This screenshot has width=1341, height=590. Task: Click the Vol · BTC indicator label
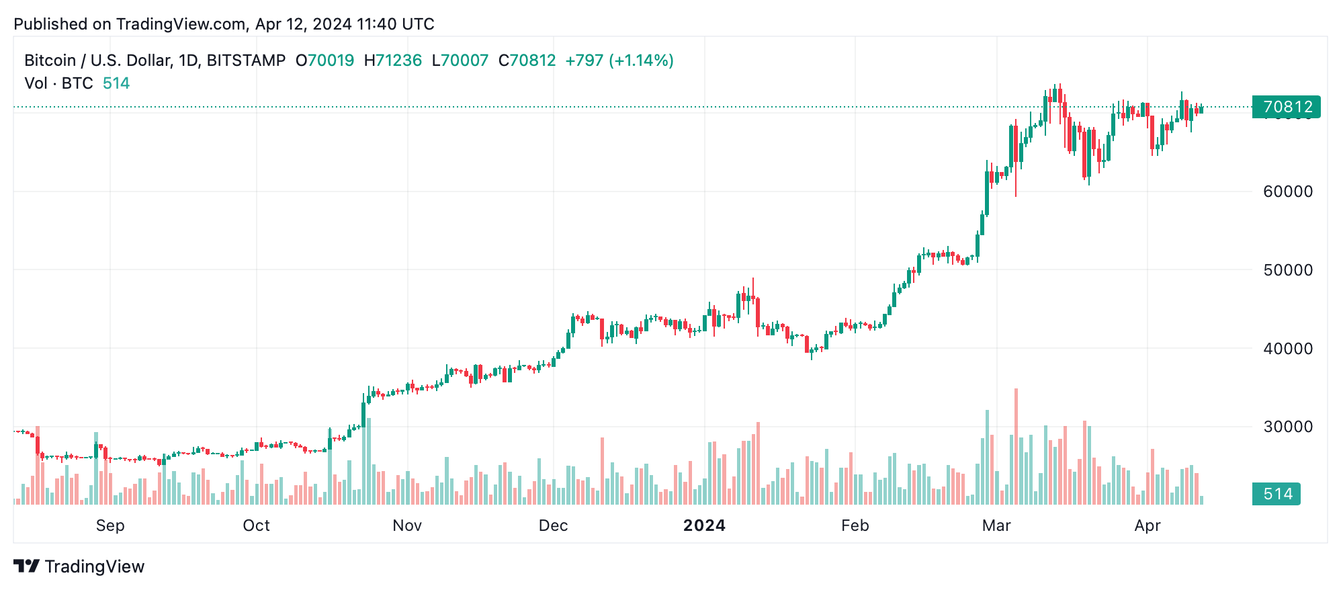[58, 83]
